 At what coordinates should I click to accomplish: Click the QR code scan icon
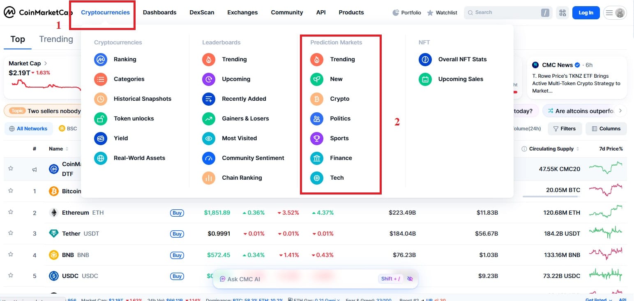pyautogui.click(x=563, y=13)
